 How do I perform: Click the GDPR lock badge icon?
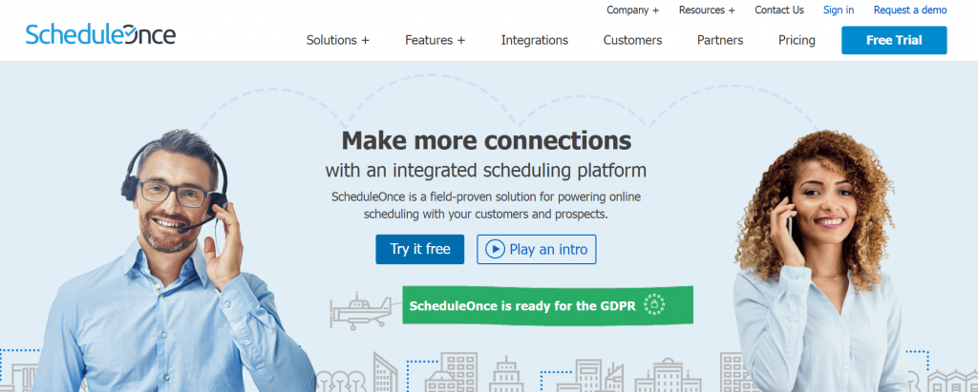654,304
